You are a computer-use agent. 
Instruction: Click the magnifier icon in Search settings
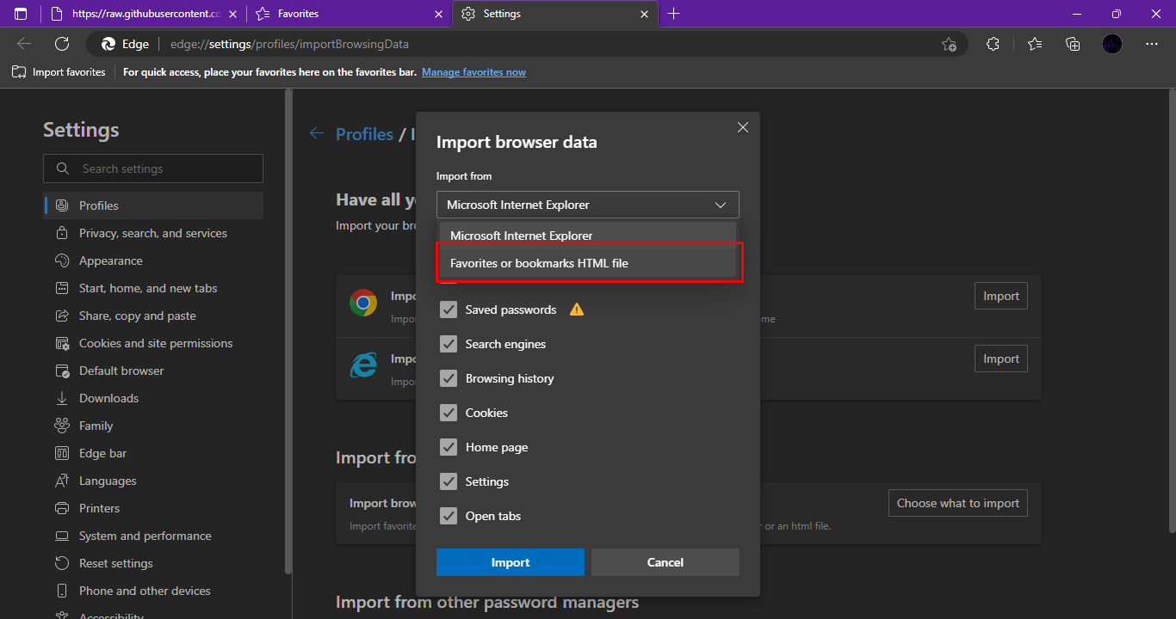(x=62, y=169)
